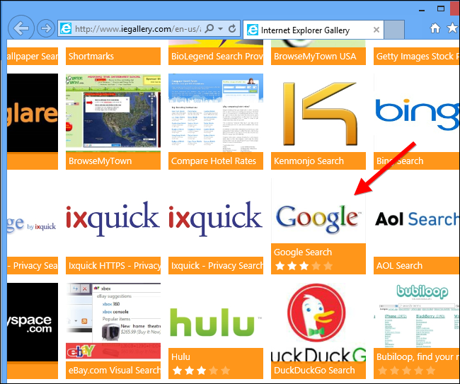Viewport: 460px width, 384px height.
Task: Click the BioLegend Search Provider label
Action: click(x=217, y=57)
